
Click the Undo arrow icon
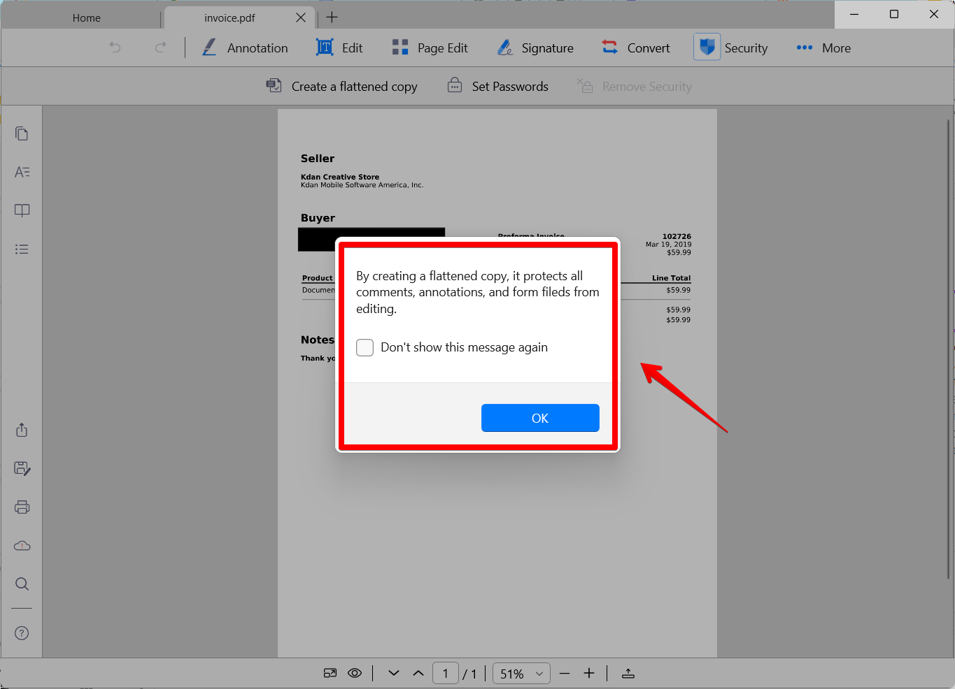click(115, 48)
